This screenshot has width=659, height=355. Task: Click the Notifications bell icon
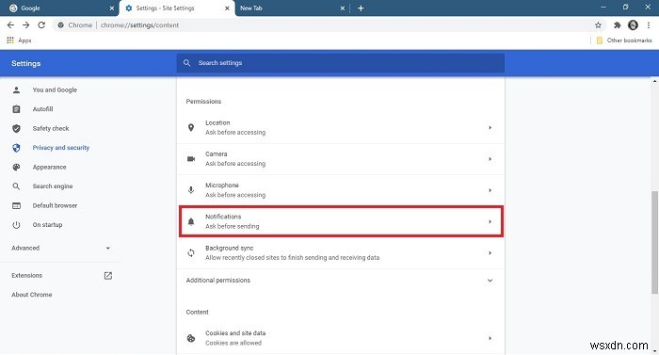click(x=191, y=221)
